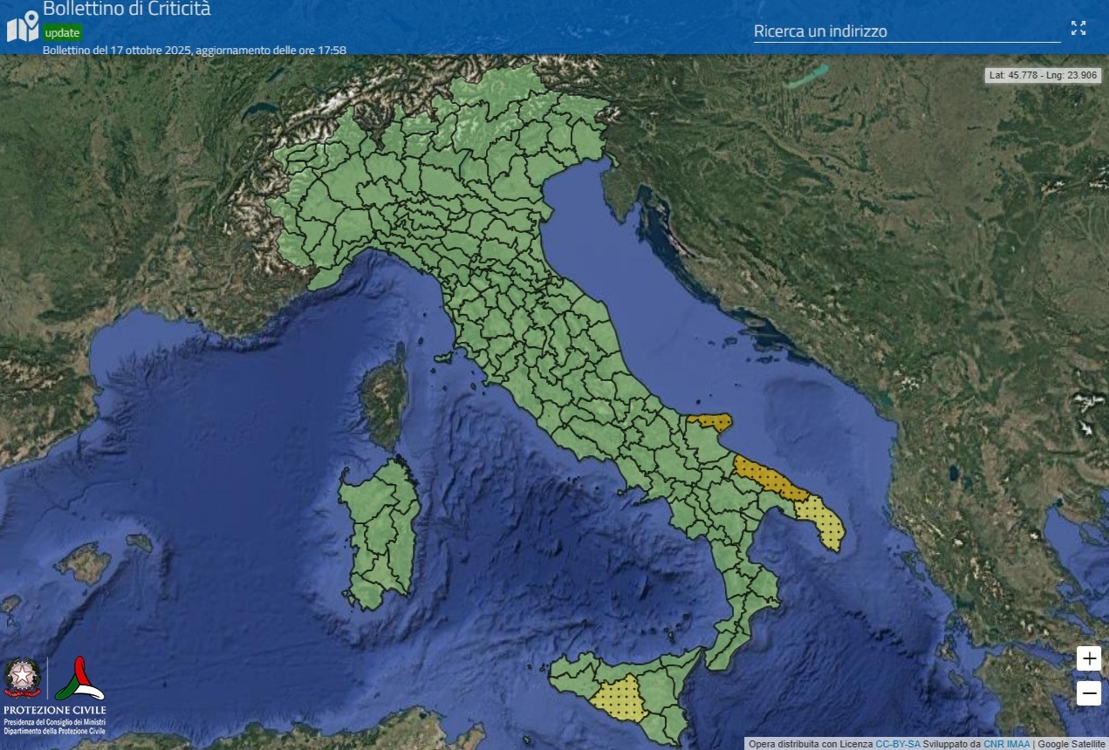1109x750 pixels.
Task: Click the Lat/Lng coordinates box
Action: tap(1043, 76)
